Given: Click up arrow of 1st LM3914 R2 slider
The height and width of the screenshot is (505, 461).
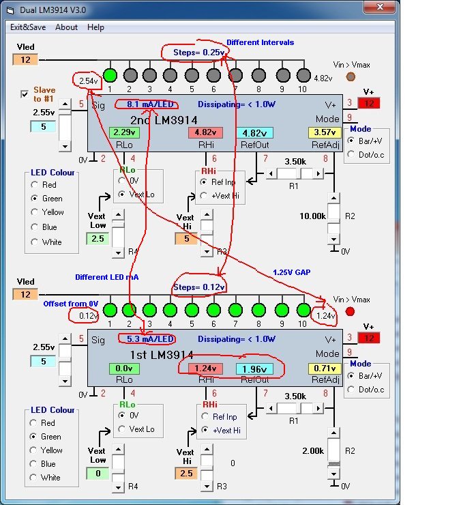Looking at the screenshot, I should coord(334,433).
